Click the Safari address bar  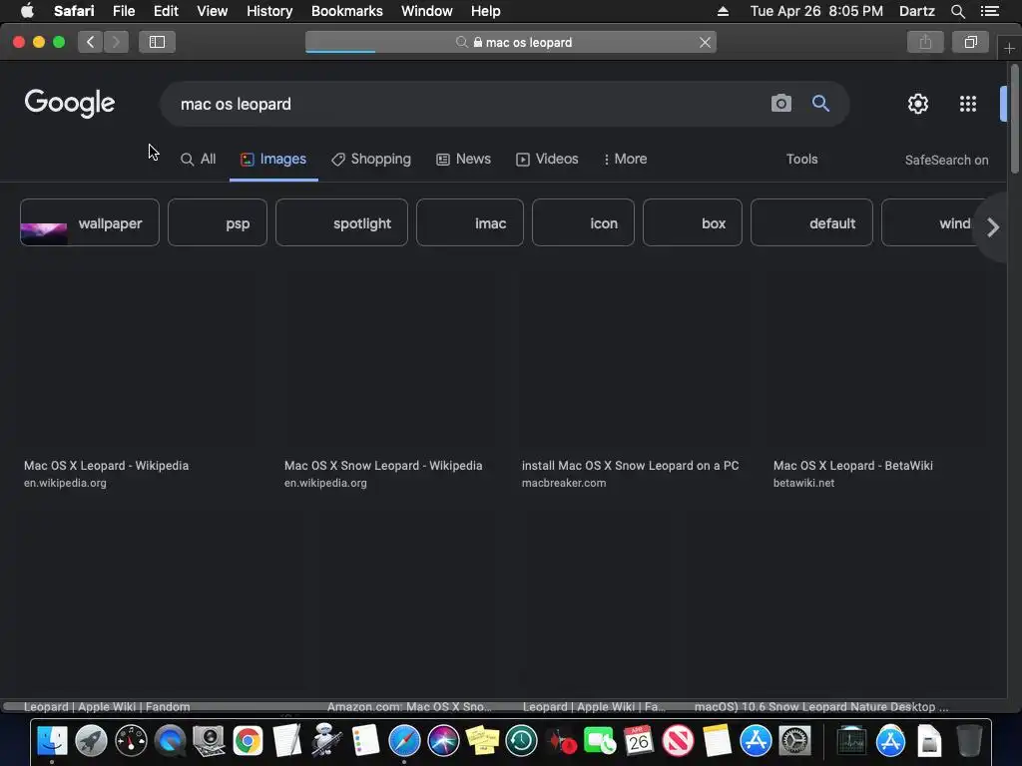511,42
